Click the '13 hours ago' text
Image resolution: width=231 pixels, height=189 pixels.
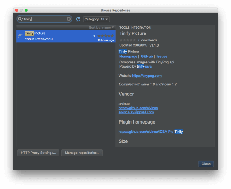pos(106,40)
